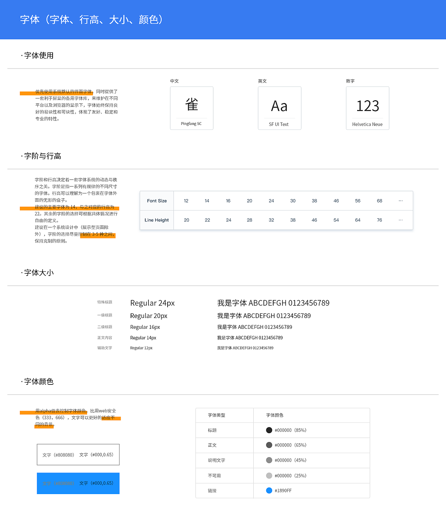Click the black 标题 color dot
This screenshot has height=516, width=446.
269,430
